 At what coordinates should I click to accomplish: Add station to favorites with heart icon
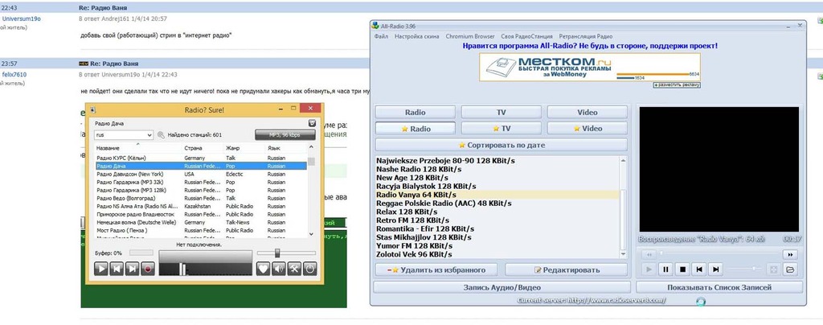(x=263, y=269)
